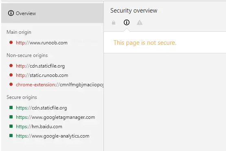
Task: Click the Overview info circle icon
Action: click(11, 13)
